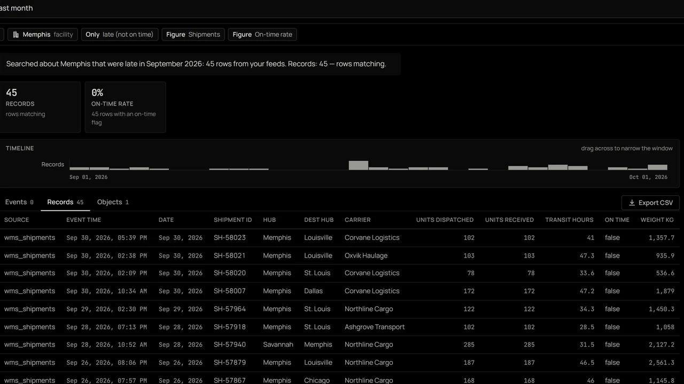Click shipment ID SH-57964
This screenshot has width=684, height=384.
pyautogui.click(x=230, y=309)
